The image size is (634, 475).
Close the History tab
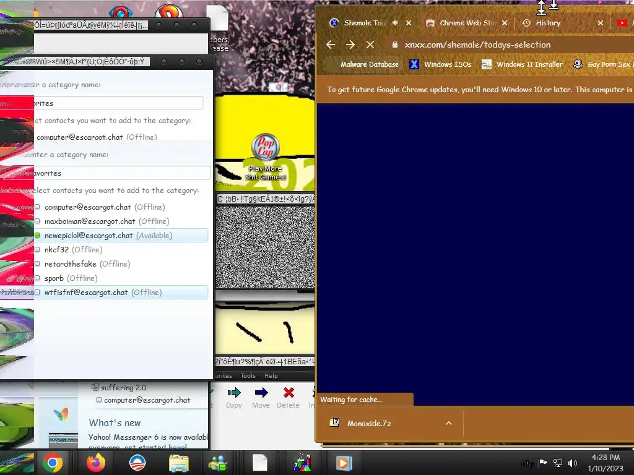click(x=601, y=23)
